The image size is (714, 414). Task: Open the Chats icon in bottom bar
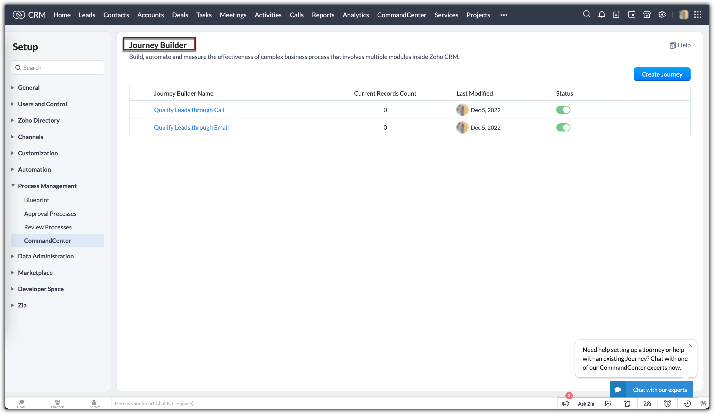[x=21, y=403]
